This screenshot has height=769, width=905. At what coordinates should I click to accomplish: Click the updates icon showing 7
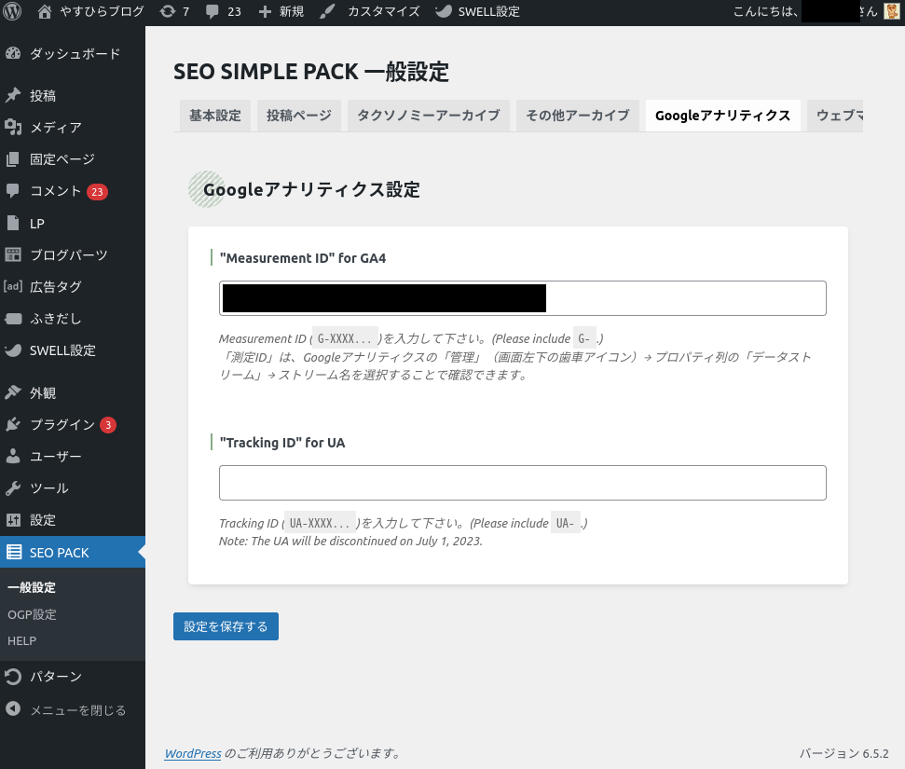point(167,12)
